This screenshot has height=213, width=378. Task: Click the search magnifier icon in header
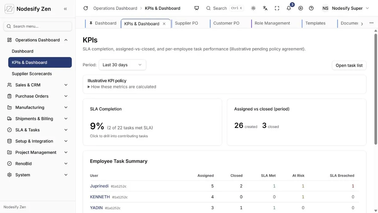pos(209,8)
